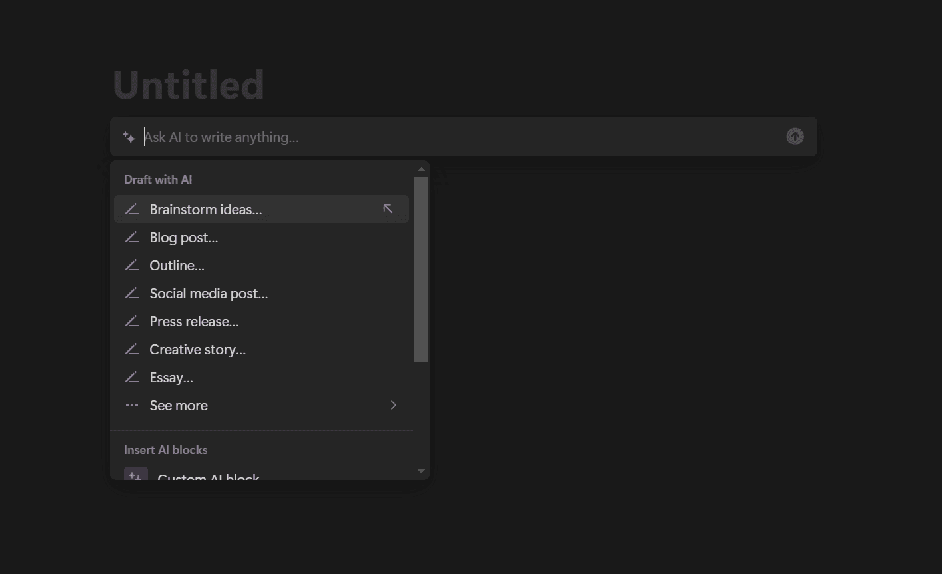Screen dimensions: 942x574
Task: Click the pencil icon next to Essay
Action: 132,377
